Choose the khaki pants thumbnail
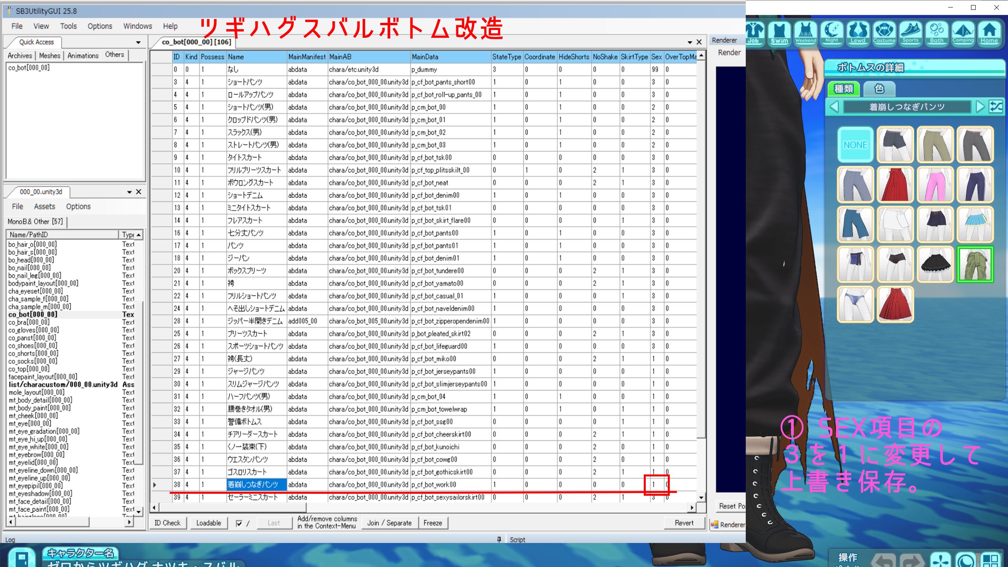 point(935,145)
